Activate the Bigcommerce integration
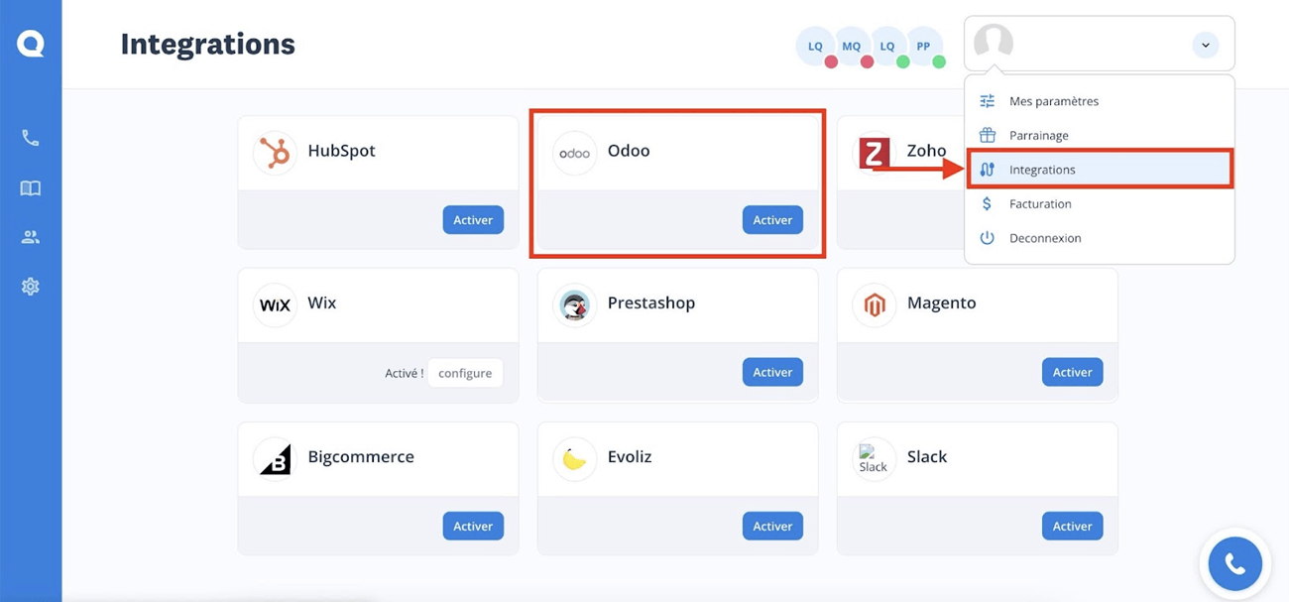Image resolution: width=1289 pixels, height=602 pixels. point(473,527)
